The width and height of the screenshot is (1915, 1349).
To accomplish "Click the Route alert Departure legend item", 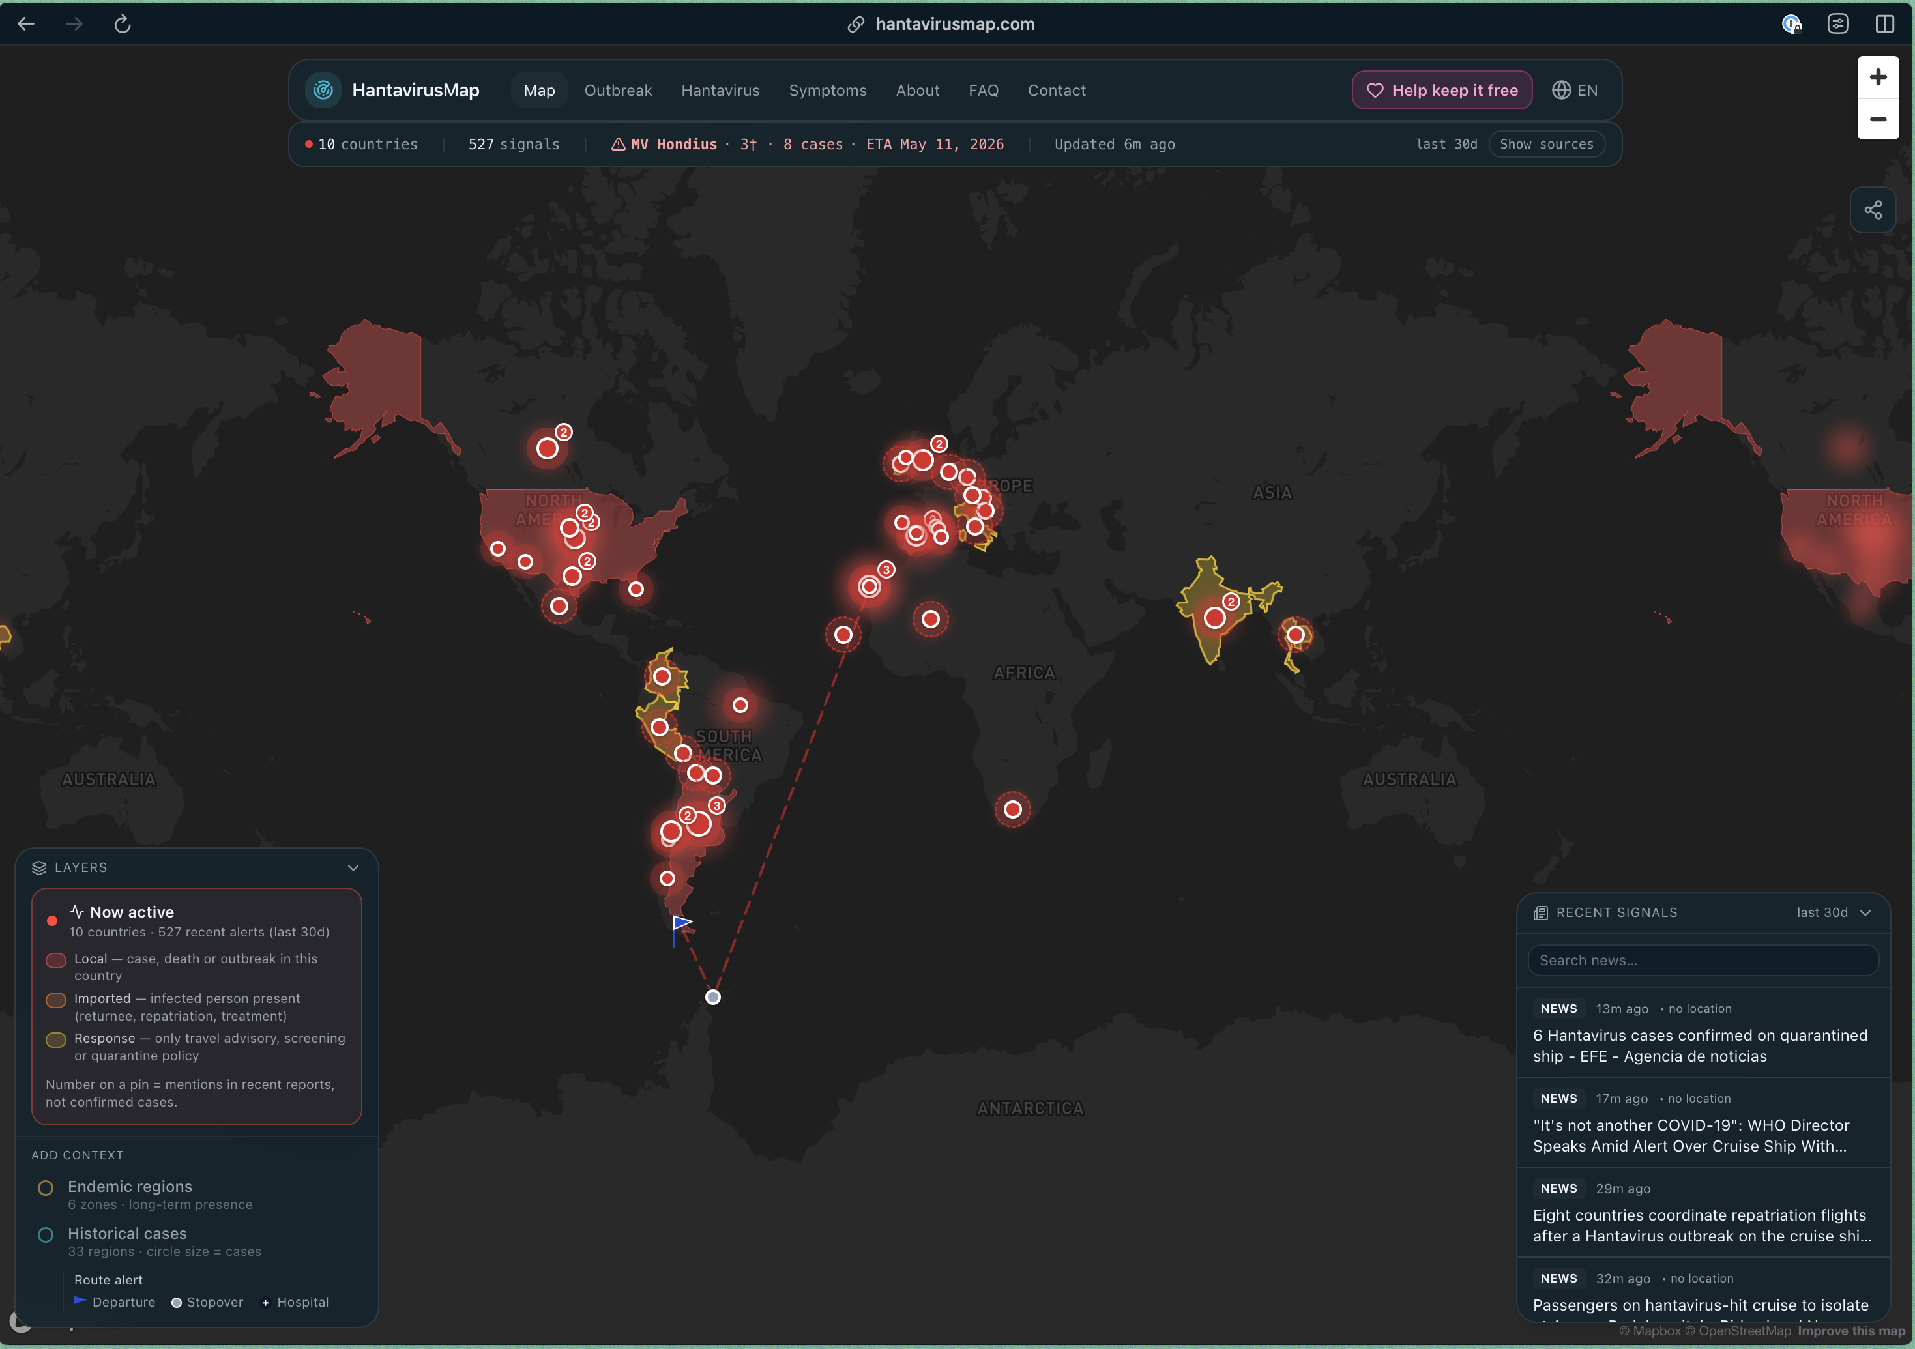I will 114,1302.
